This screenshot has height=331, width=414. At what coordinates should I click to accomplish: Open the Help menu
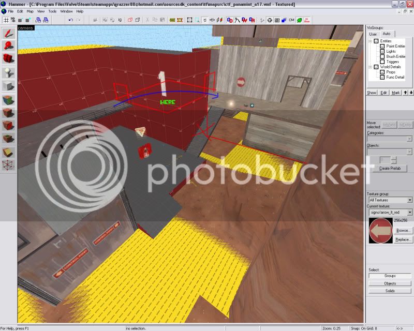tap(80, 11)
